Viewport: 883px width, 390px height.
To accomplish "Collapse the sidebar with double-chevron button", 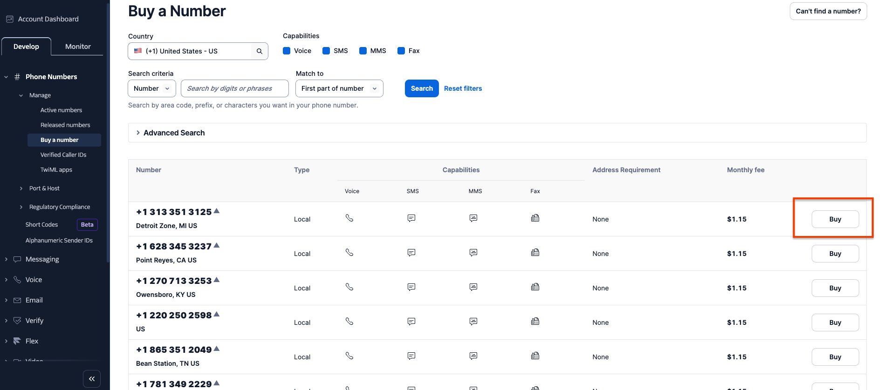I will (92, 379).
